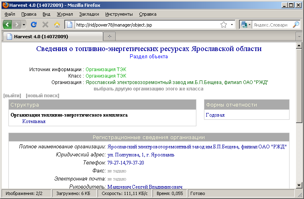The height and width of the screenshot is (199, 304).
Task: Click the Организация топливно-энергетического комплекса heading
Action: [69, 115]
